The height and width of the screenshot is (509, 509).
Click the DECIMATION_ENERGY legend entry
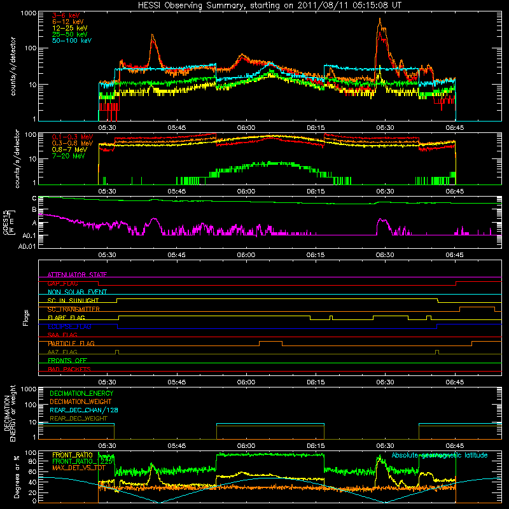(81, 393)
